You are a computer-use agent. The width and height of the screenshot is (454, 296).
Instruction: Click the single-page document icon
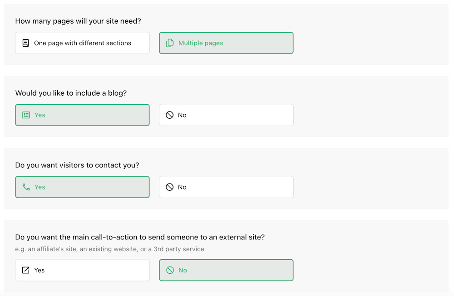coord(26,43)
